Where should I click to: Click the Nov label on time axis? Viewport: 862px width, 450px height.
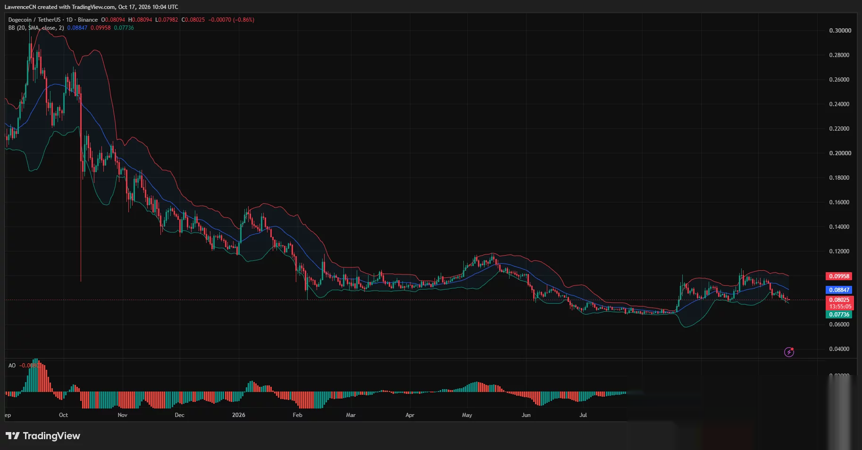coord(122,415)
